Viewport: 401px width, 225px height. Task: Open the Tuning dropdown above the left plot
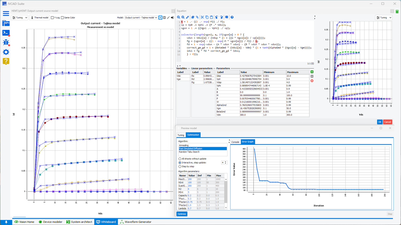[x=19, y=17]
